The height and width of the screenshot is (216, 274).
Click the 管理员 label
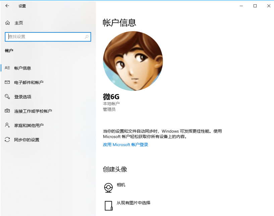(x=109, y=109)
